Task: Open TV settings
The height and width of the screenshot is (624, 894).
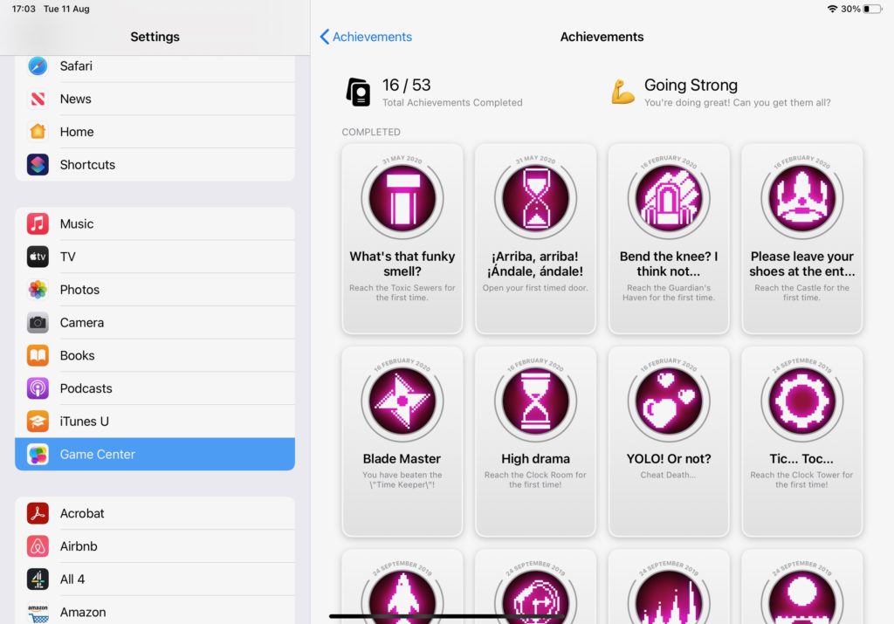Action: (70, 257)
